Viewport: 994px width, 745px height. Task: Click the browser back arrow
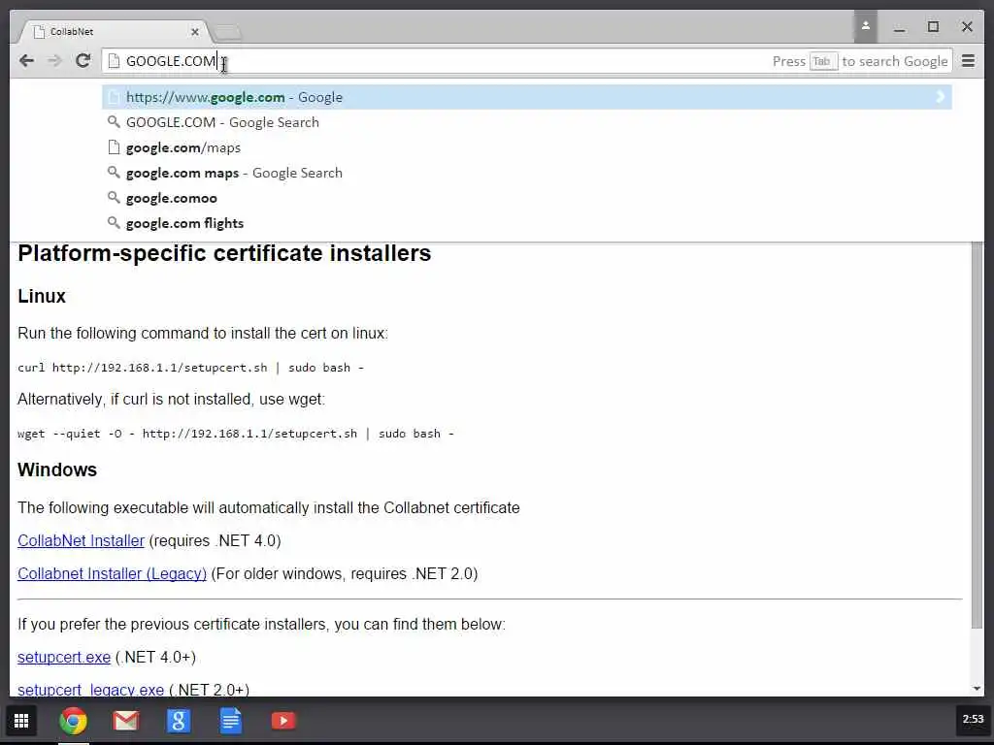point(26,61)
